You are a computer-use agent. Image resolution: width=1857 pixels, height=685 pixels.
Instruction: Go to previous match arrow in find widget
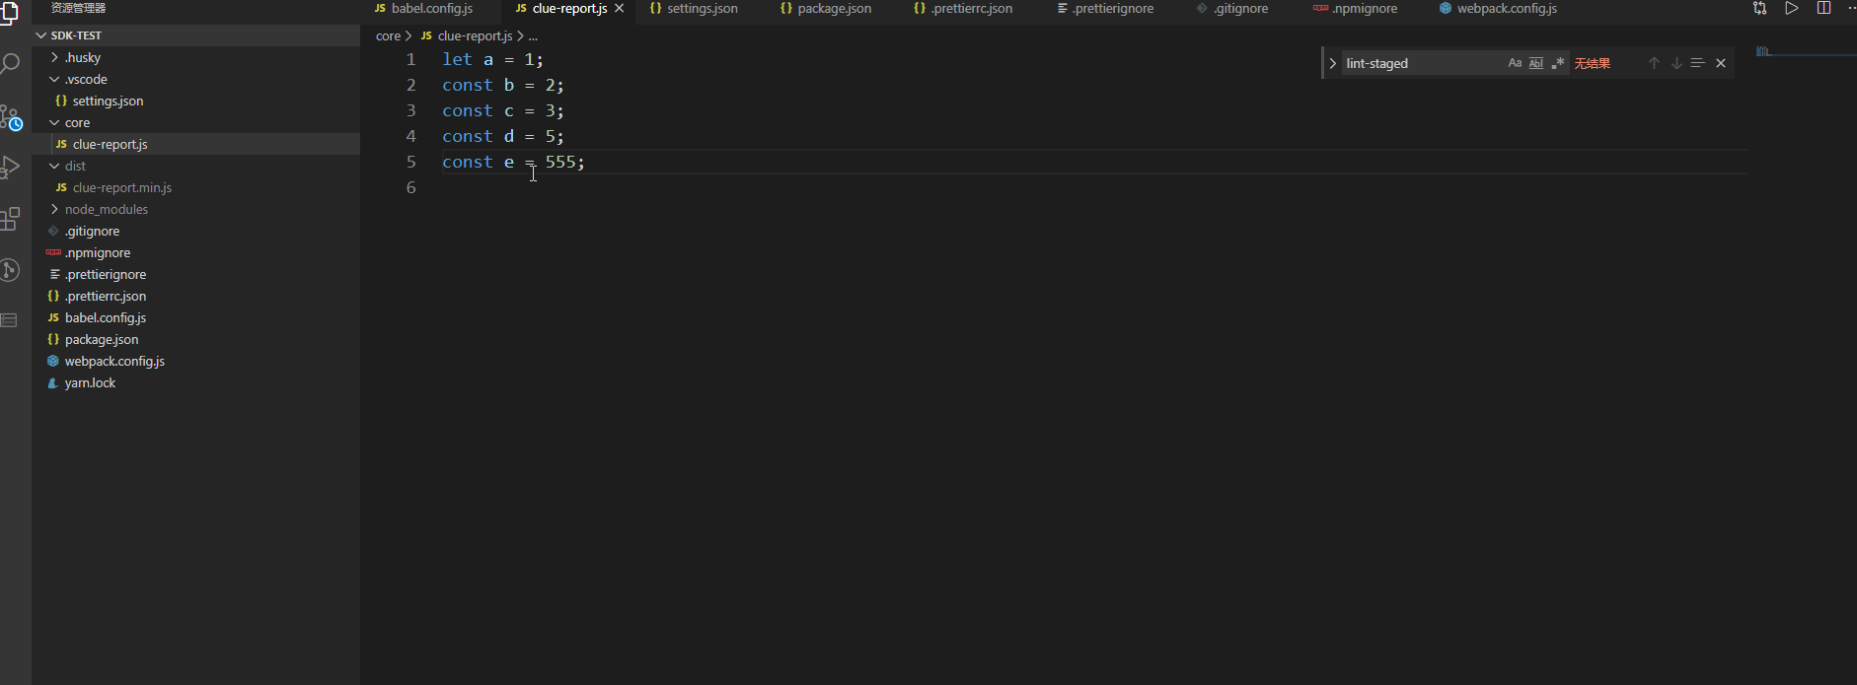(1655, 63)
